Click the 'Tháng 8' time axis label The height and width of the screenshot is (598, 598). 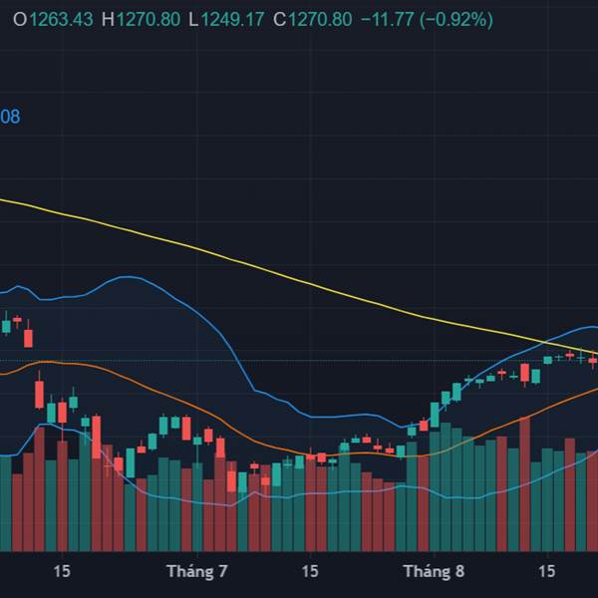434,571
